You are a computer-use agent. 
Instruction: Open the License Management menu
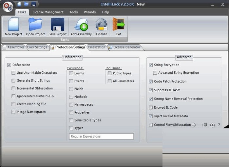pos(48,12)
